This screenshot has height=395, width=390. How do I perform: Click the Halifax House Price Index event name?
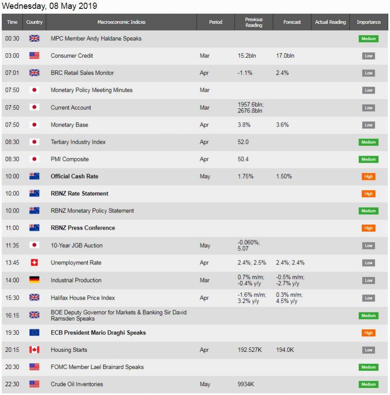coord(82,298)
